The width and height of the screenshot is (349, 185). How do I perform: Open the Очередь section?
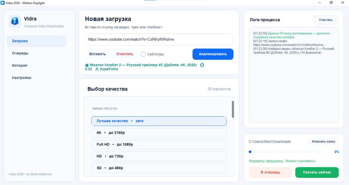coord(20,53)
